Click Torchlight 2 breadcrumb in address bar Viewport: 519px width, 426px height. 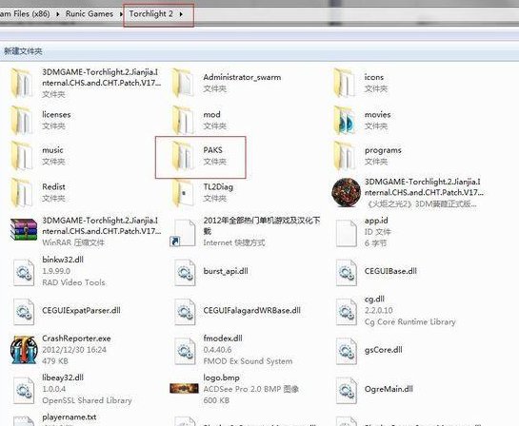(150, 14)
